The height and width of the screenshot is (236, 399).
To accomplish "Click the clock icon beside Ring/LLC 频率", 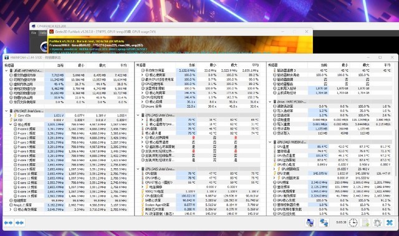I will tap(11, 205).
